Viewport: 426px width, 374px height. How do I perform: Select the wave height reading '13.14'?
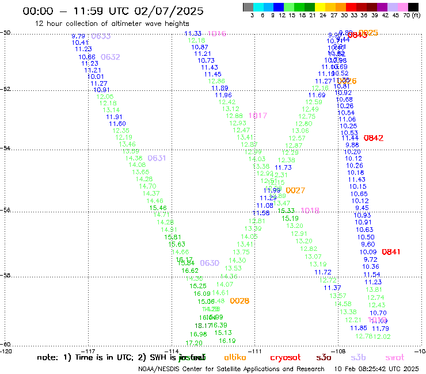[111, 110]
